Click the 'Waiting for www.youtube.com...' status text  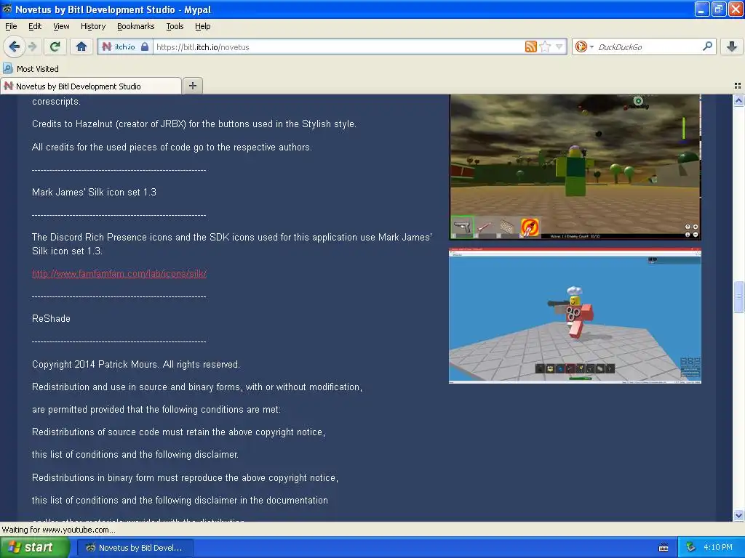58,530
